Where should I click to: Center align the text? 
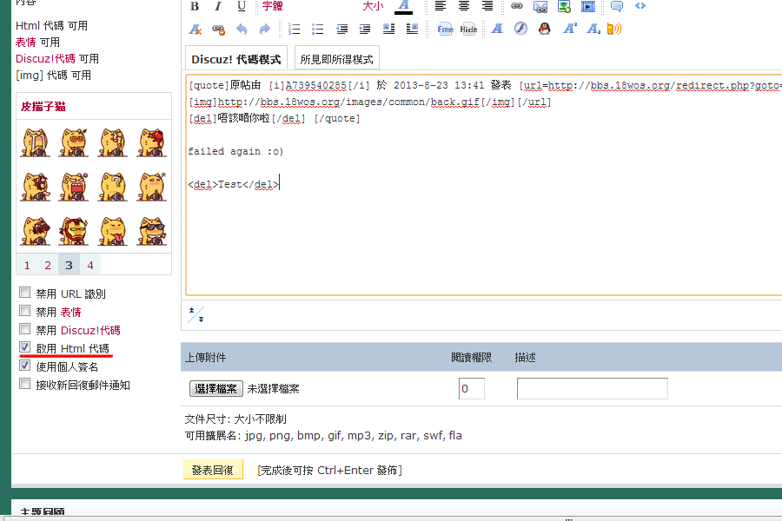coord(464,6)
